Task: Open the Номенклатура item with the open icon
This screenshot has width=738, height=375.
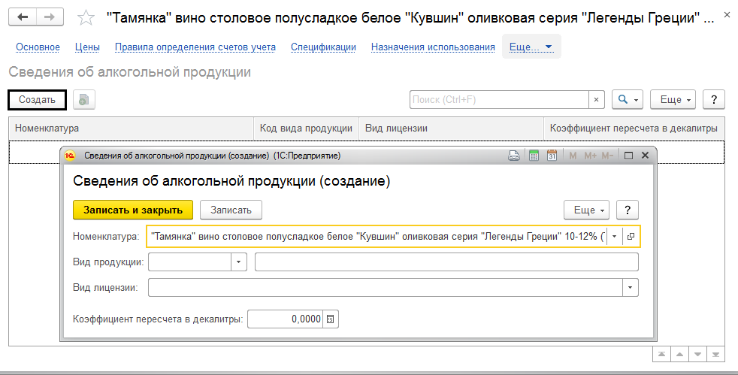Action: [x=631, y=236]
